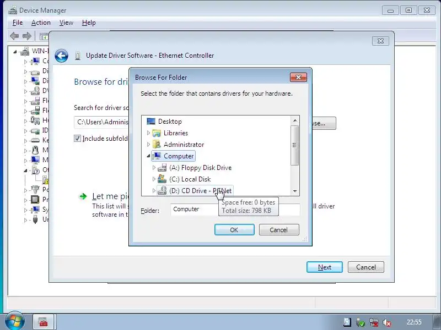Select the Administrator folder
Viewport: 441px width, 330px height.
(184, 145)
